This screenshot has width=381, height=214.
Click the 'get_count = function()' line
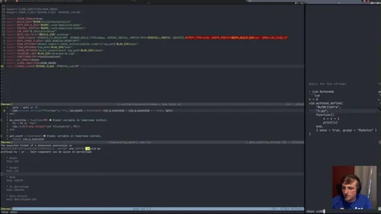tap(55, 136)
